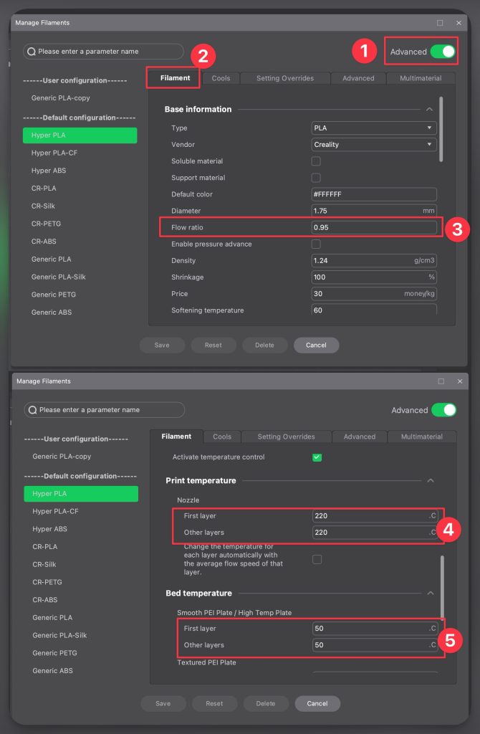
Task: Enable automatic per-layer temperature change checkbox
Action: (317, 559)
